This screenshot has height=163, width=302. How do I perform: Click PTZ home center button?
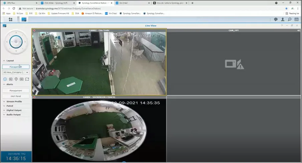click(x=16, y=42)
